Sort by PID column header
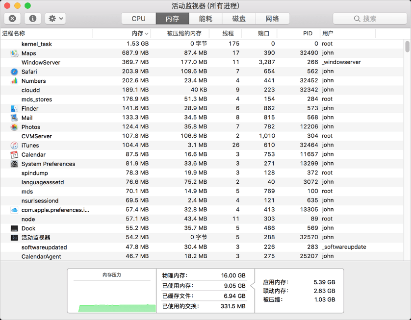This screenshot has width=411, height=320. point(299,33)
